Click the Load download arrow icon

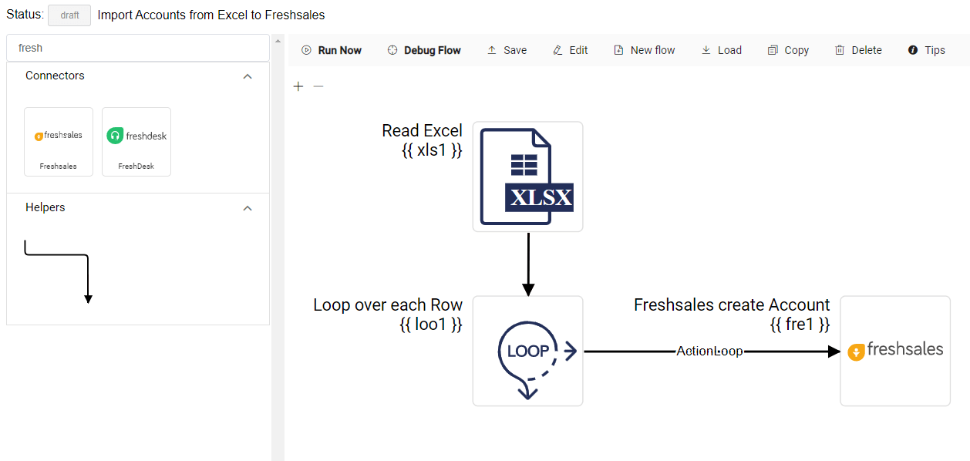coord(706,50)
